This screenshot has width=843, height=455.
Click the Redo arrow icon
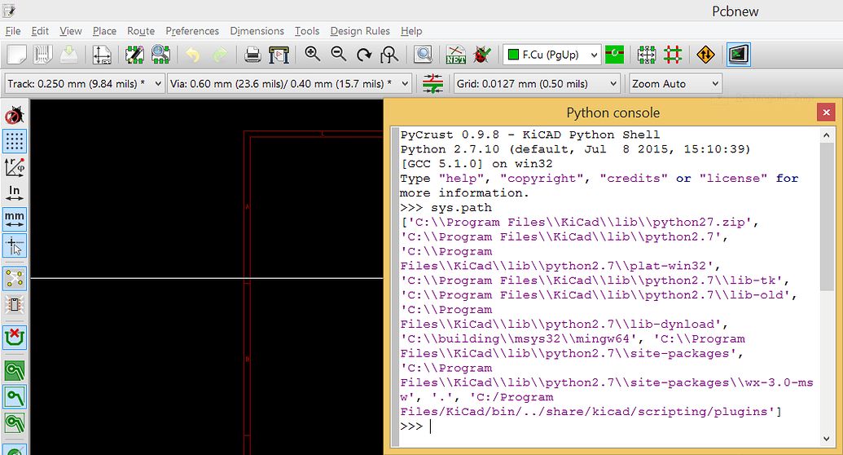(219, 55)
